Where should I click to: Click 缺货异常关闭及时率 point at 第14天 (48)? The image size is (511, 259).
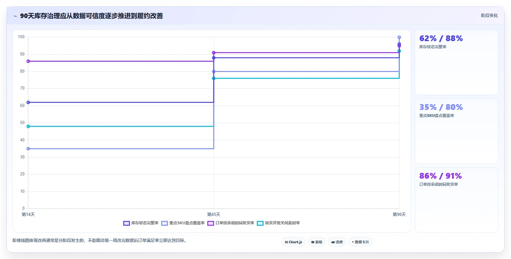click(x=28, y=127)
